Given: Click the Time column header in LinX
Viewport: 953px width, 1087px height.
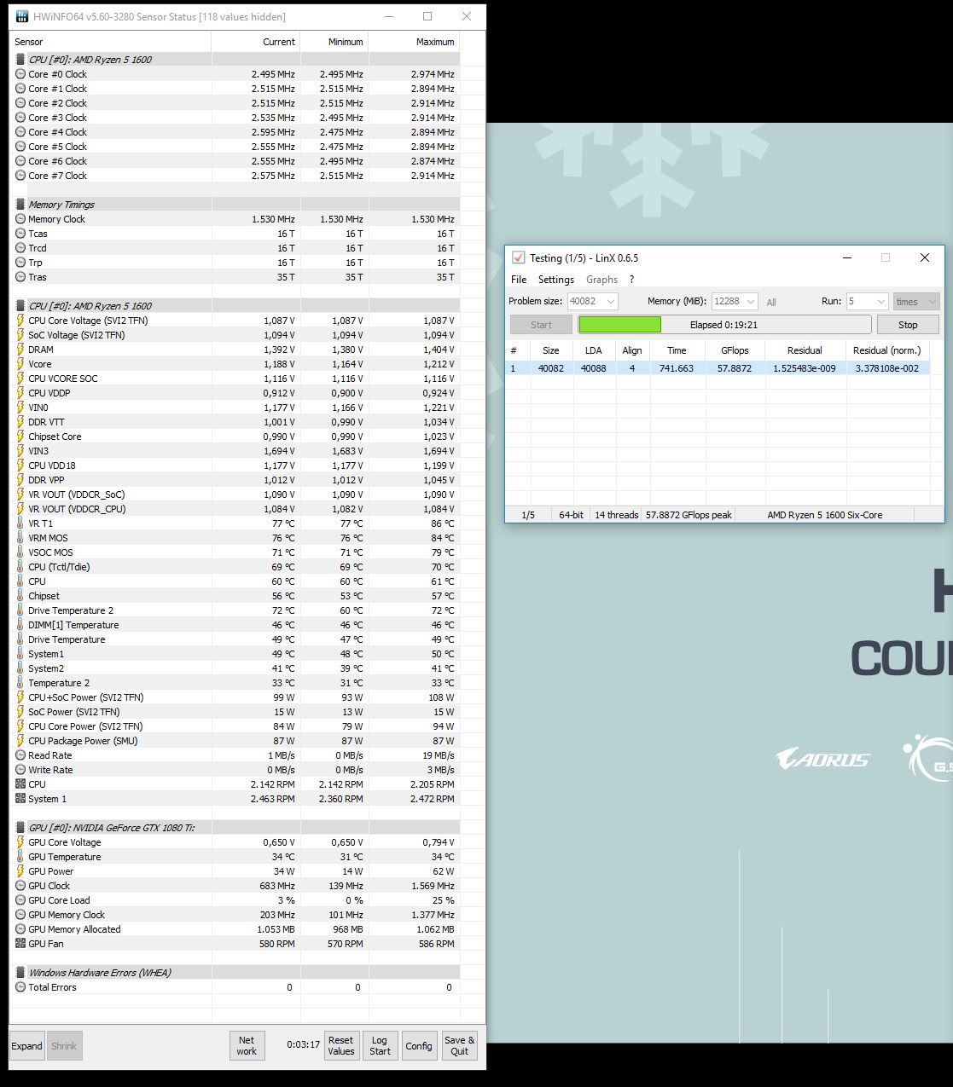Looking at the screenshot, I should tap(677, 350).
